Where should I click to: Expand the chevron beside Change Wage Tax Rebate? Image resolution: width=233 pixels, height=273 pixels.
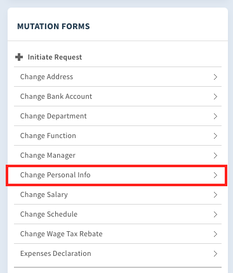215,234
